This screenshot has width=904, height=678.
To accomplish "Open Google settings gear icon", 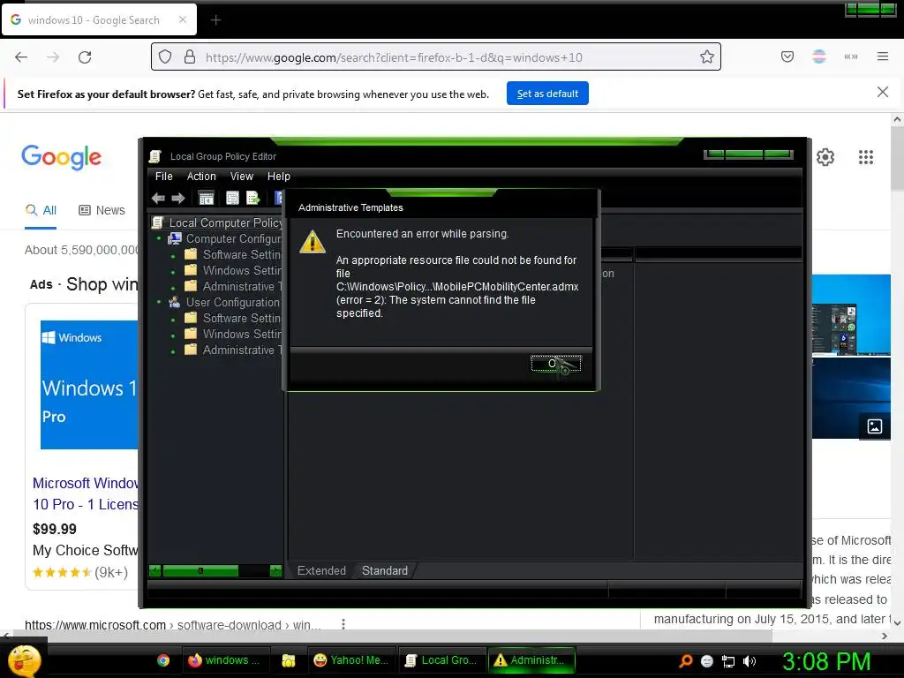I will [825, 157].
